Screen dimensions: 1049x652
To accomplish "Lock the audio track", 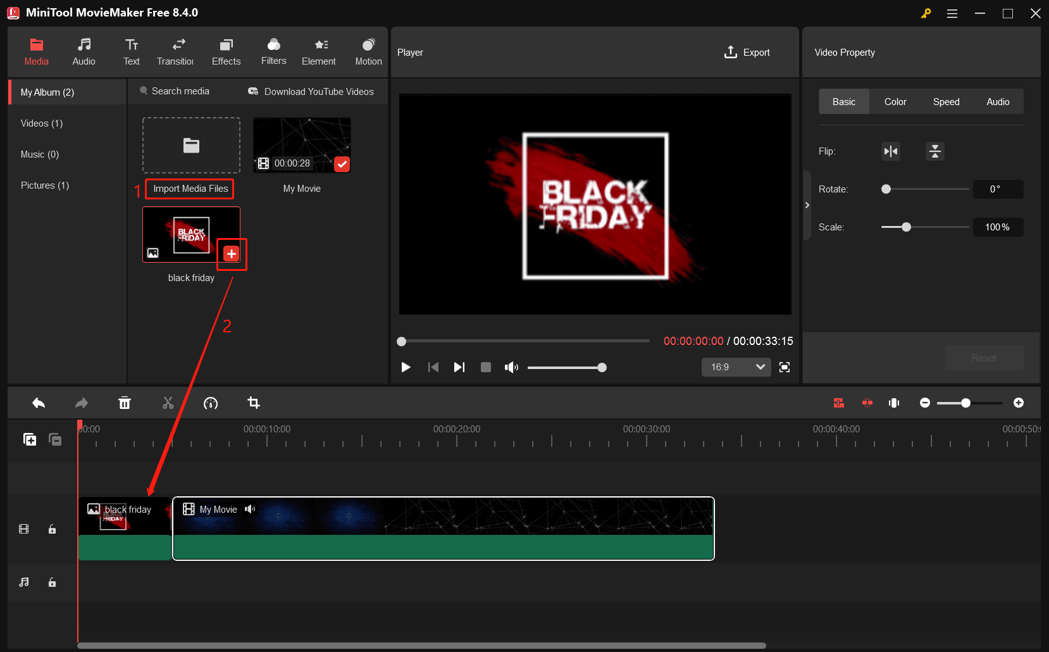I will (52, 582).
